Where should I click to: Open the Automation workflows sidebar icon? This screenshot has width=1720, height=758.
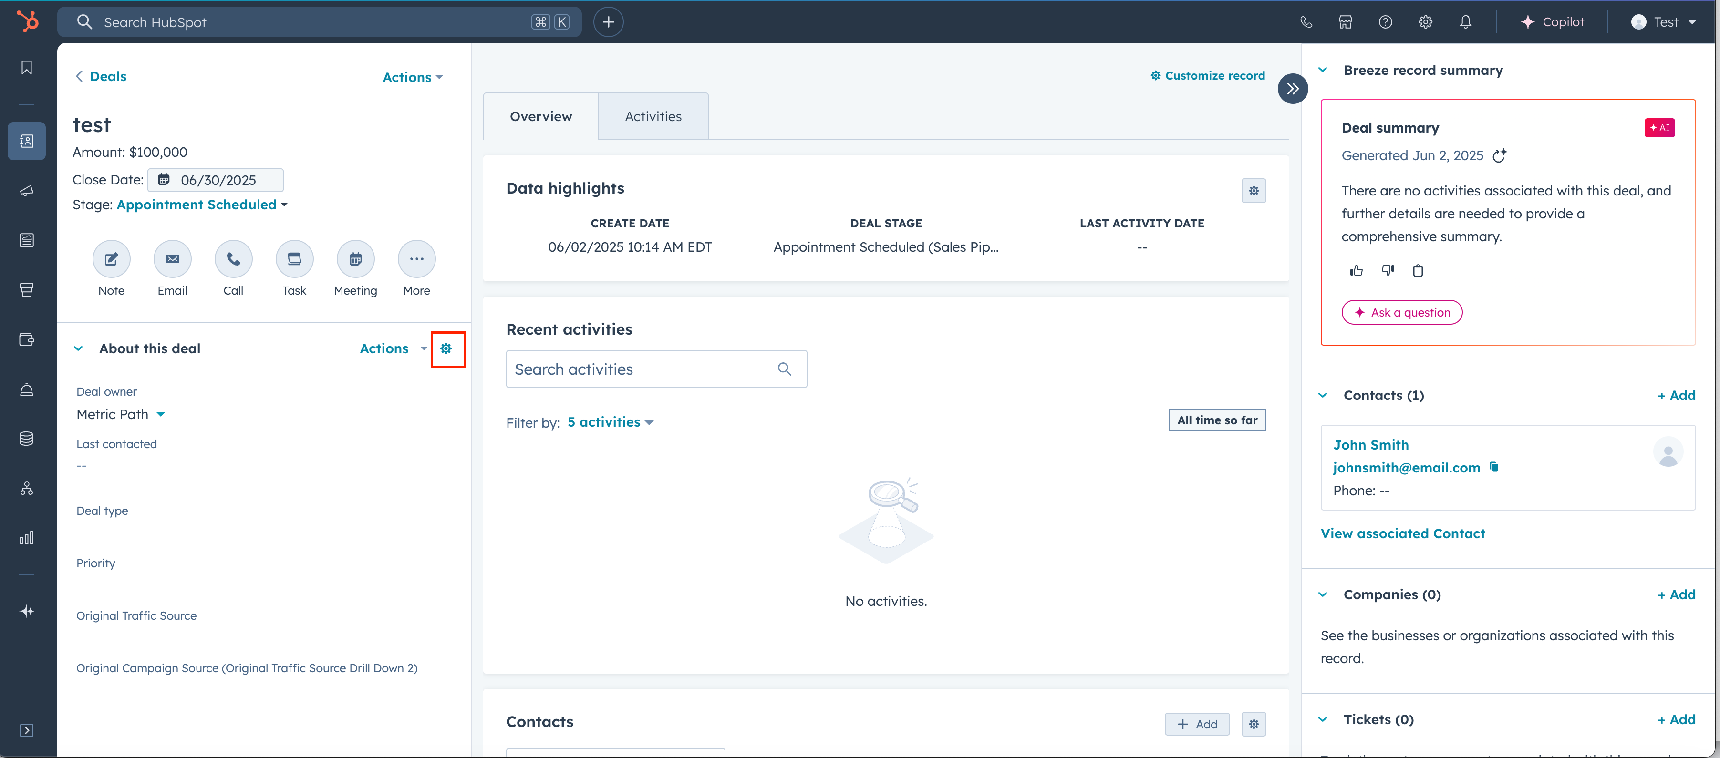pos(27,489)
